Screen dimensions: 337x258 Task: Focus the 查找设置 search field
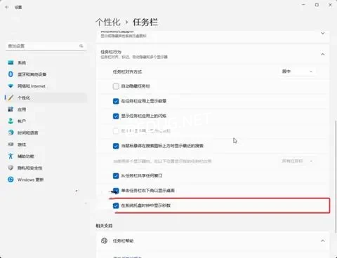tap(46, 46)
